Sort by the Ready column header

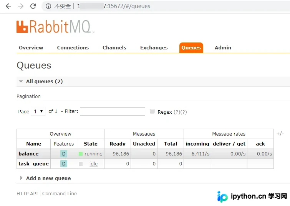118,144
